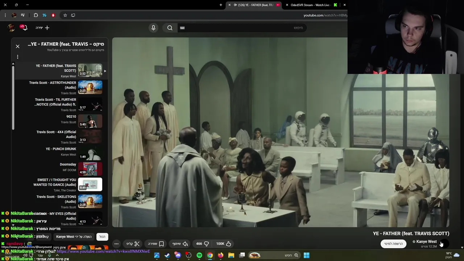Share the video via share button
The image size is (464, 261).
(180, 244)
